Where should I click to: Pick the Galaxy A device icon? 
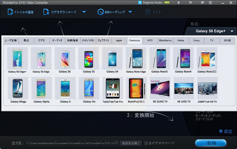65,88
